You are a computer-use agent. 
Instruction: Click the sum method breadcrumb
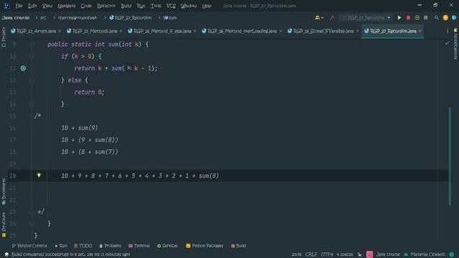click(x=170, y=18)
